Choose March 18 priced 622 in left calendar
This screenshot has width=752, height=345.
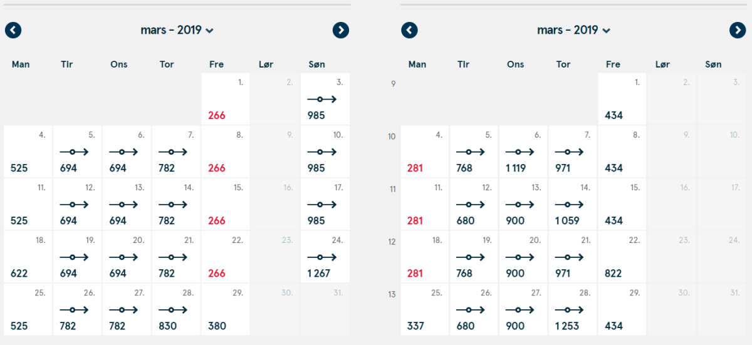click(28, 257)
